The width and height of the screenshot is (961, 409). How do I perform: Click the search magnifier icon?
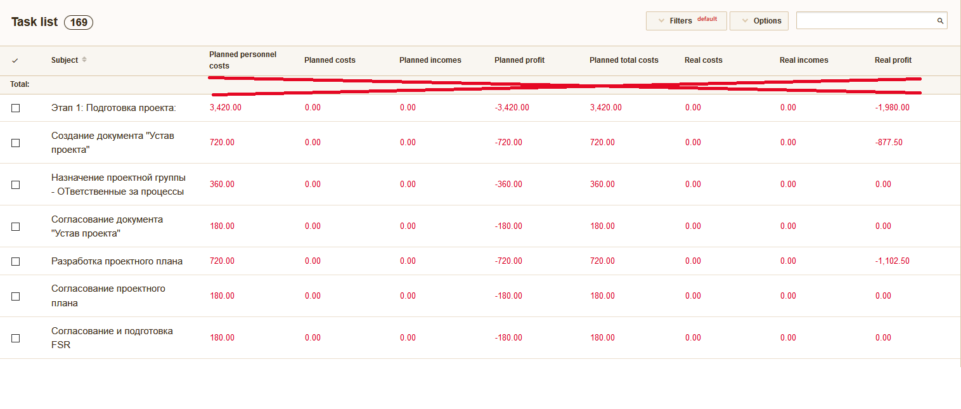tap(941, 21)
